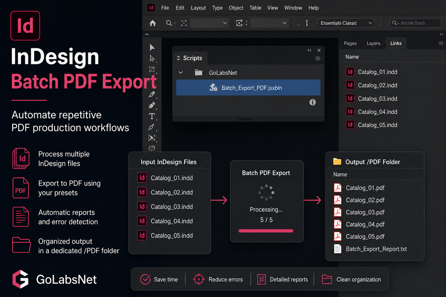Screen dimensions: 446x297
Task: Open the Type menu
Action: (217, 8)
